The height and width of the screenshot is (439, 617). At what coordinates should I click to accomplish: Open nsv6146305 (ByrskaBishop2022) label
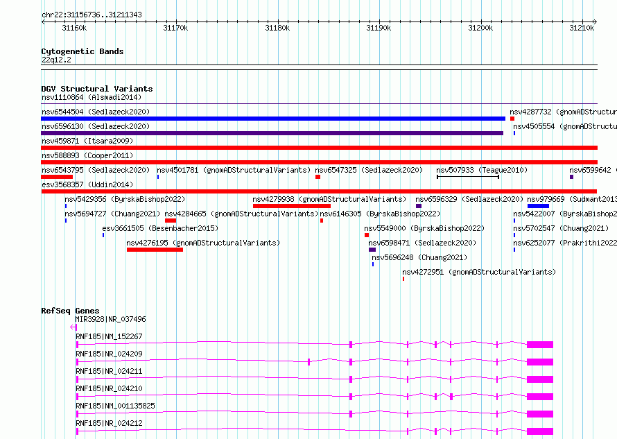tap(380, 214)
